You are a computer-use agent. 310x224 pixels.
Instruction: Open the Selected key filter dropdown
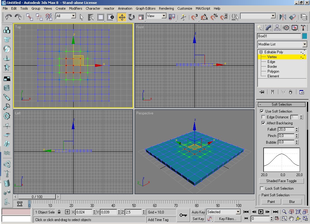coord(238,212)
